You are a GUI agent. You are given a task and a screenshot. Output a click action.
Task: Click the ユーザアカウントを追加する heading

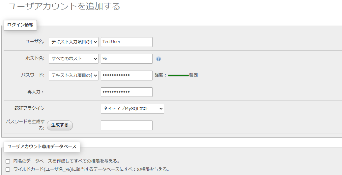click(x=64, y=6)
